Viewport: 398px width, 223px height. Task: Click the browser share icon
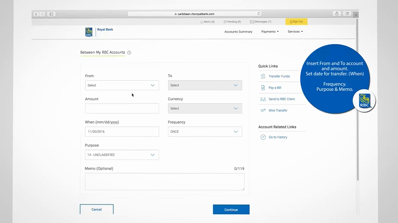click(337, 14)
